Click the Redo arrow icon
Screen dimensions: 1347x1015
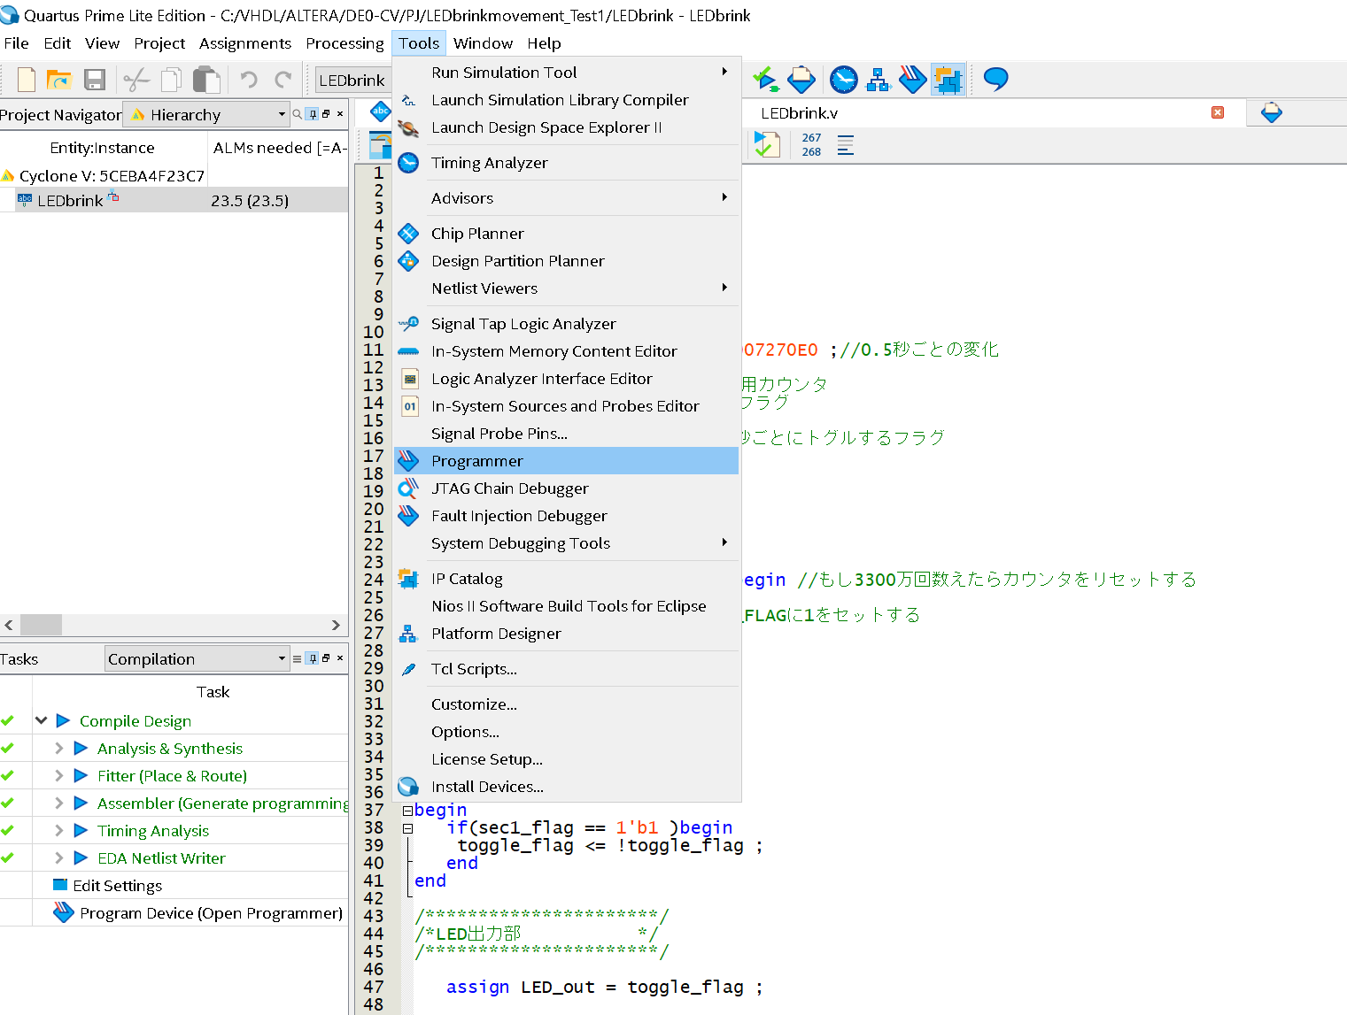click(283, 80)
